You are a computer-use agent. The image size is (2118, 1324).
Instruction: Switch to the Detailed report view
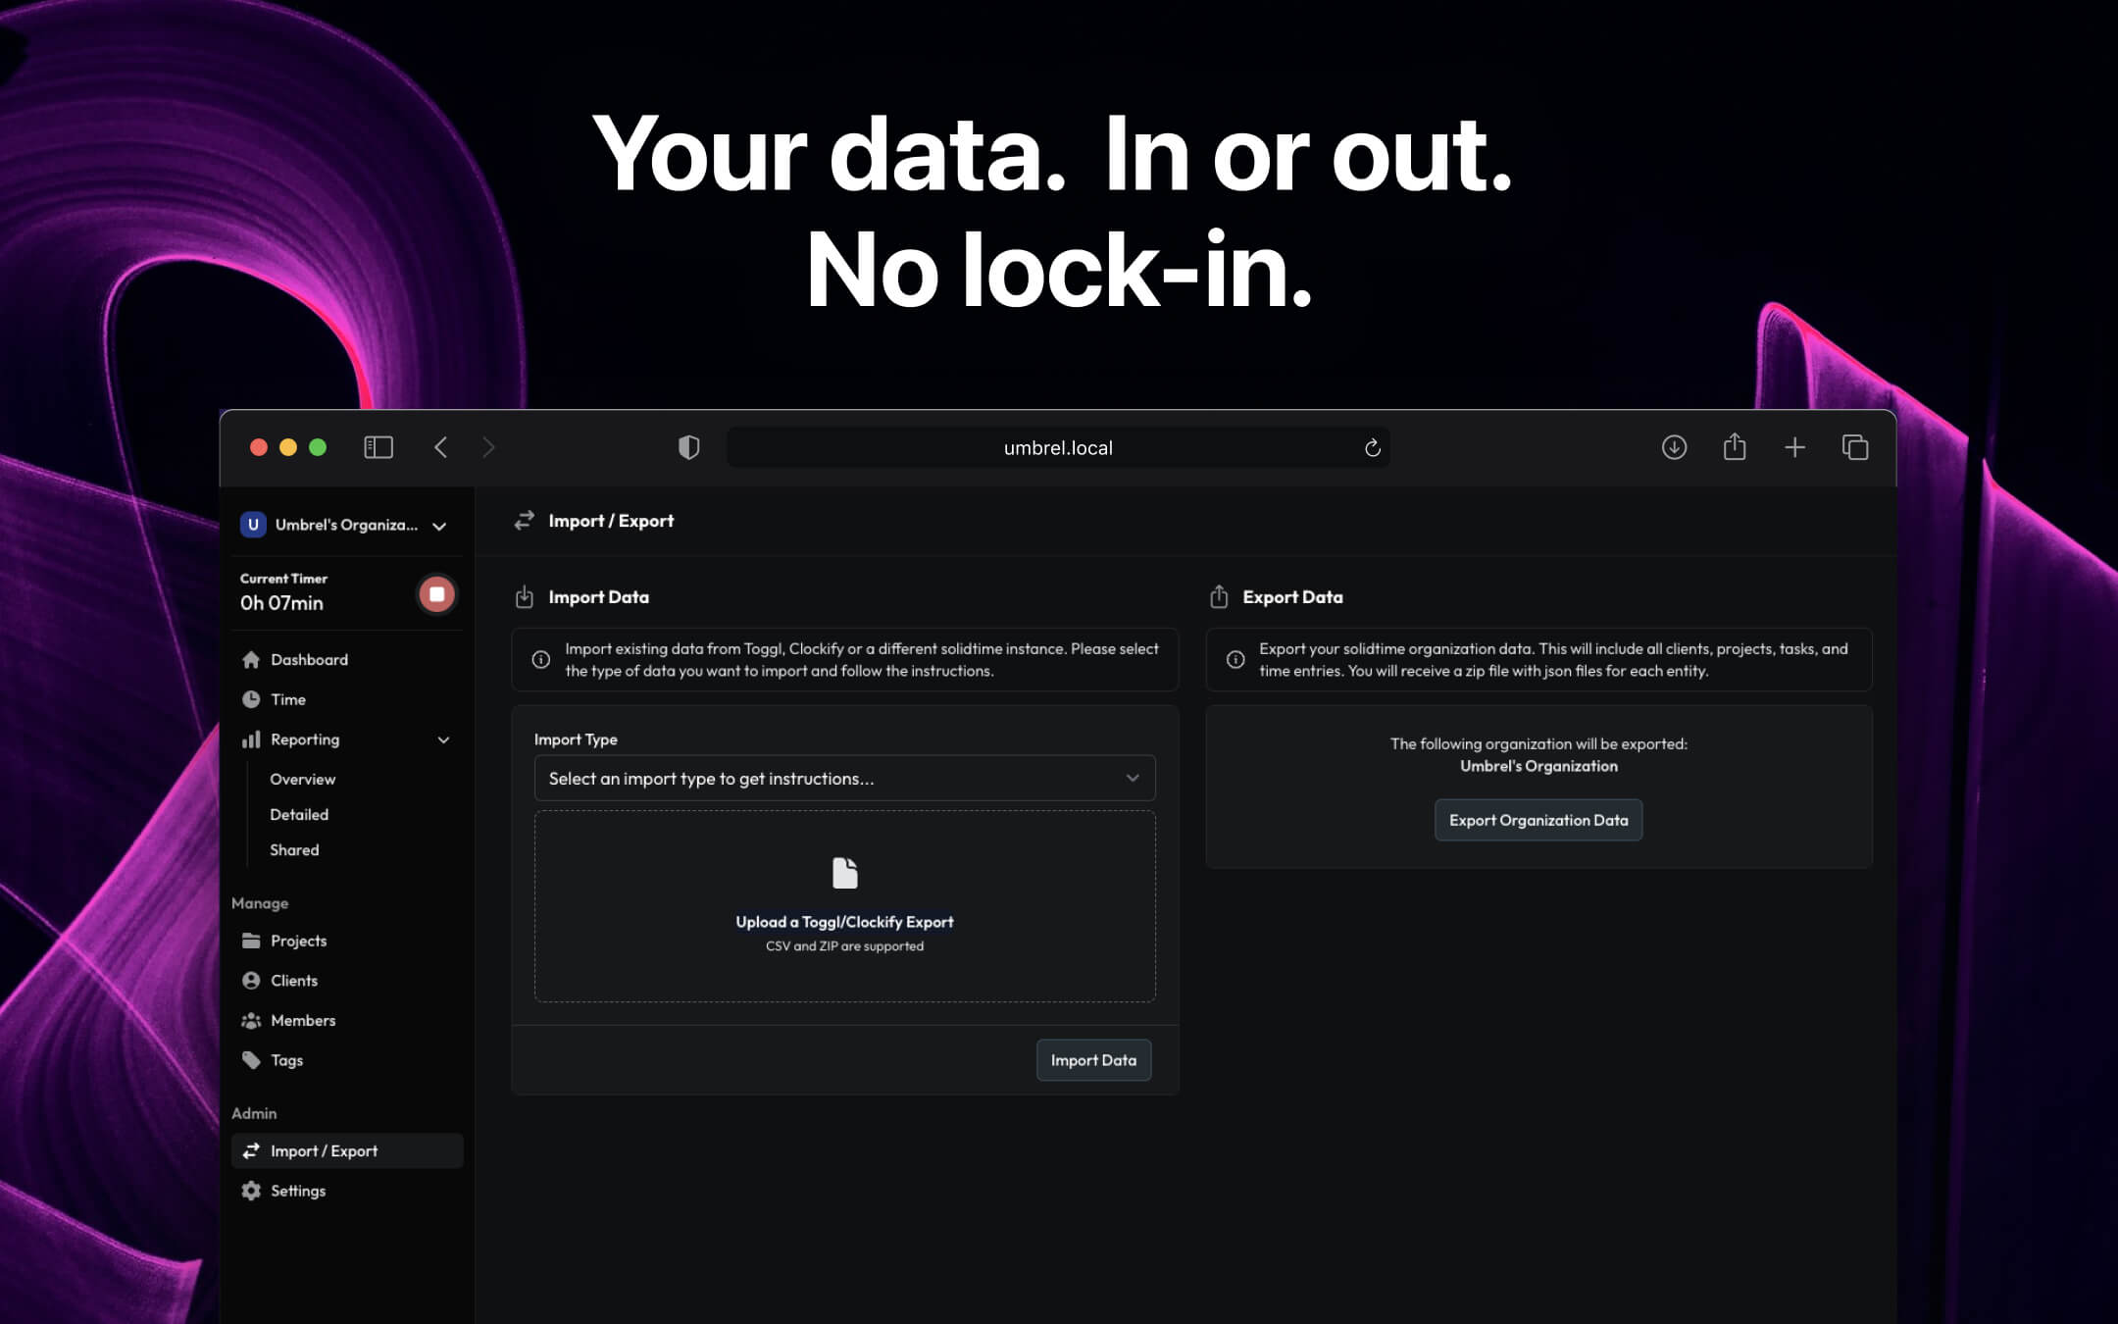point(298,814)
